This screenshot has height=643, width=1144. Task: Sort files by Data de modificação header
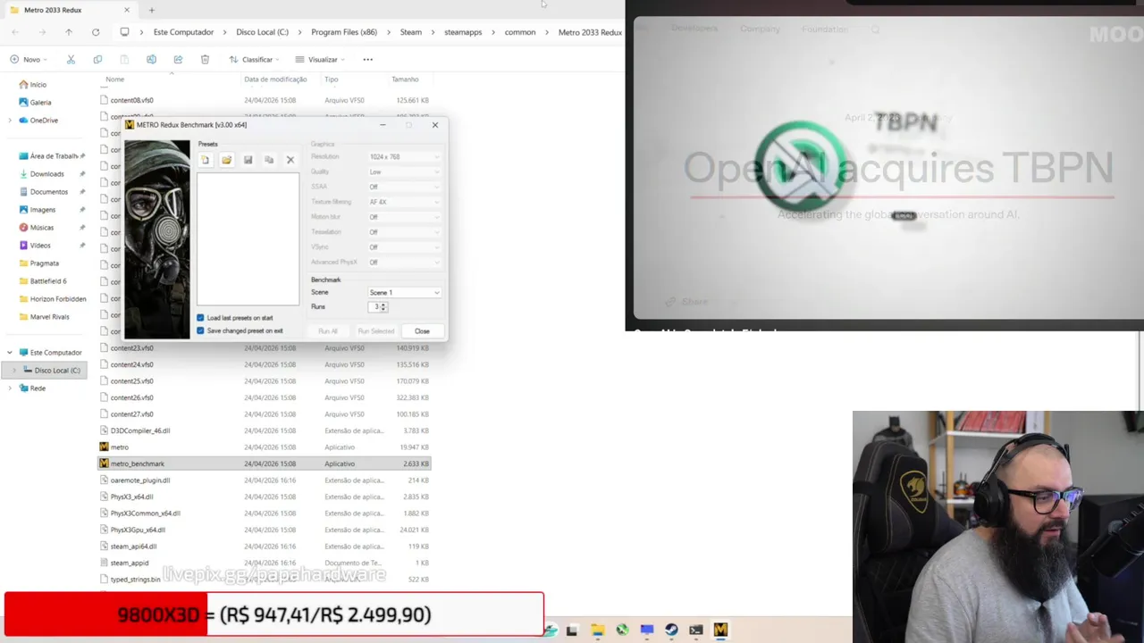pos(275,79)
